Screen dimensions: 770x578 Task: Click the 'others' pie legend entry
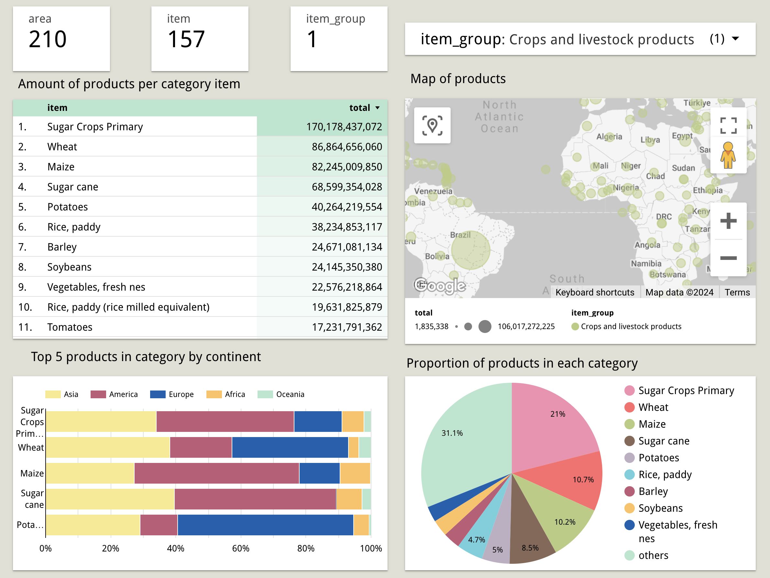[x=646, y=555]
